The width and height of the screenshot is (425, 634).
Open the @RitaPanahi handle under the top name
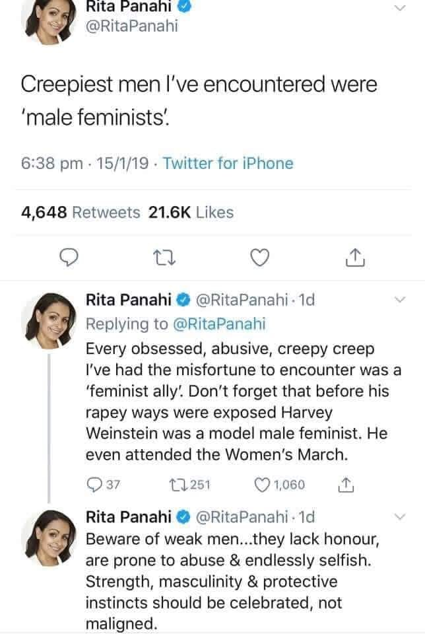(133, 26)
